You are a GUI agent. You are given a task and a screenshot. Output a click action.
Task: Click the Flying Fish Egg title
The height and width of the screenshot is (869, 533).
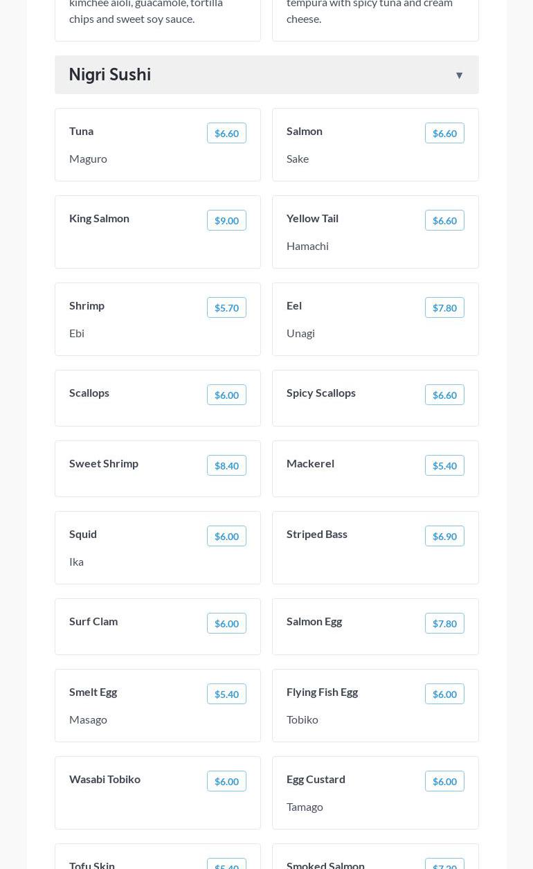[x=322, y=692]
